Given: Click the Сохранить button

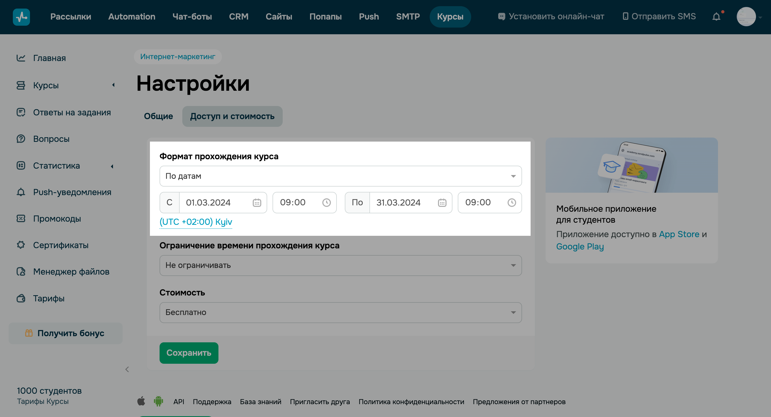Looking at the screenshot, I should click(x=189, y=353).
